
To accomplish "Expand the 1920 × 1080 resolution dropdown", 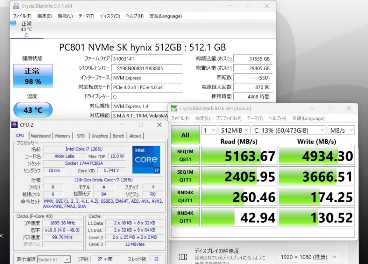I will point(309,257).
